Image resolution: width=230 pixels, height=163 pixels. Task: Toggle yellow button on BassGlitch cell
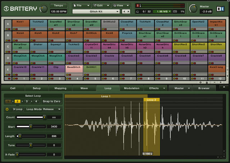pyautogui.click(x=68, y=75)
